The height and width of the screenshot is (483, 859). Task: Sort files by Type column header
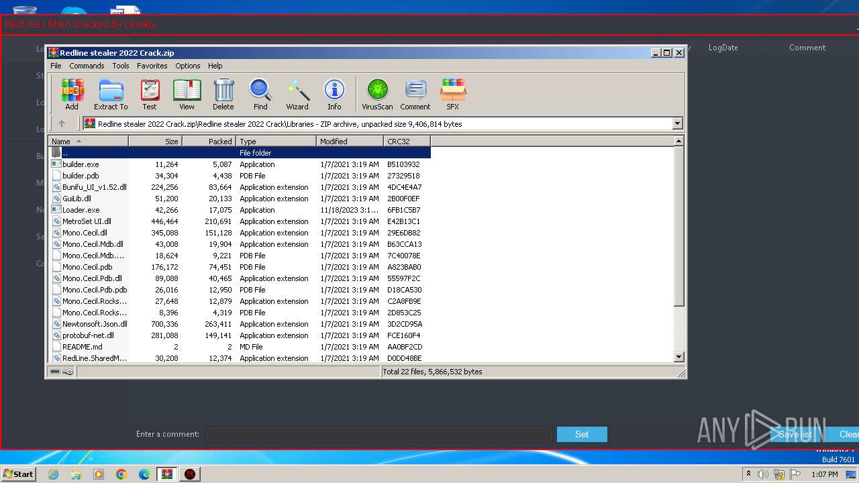276,142
